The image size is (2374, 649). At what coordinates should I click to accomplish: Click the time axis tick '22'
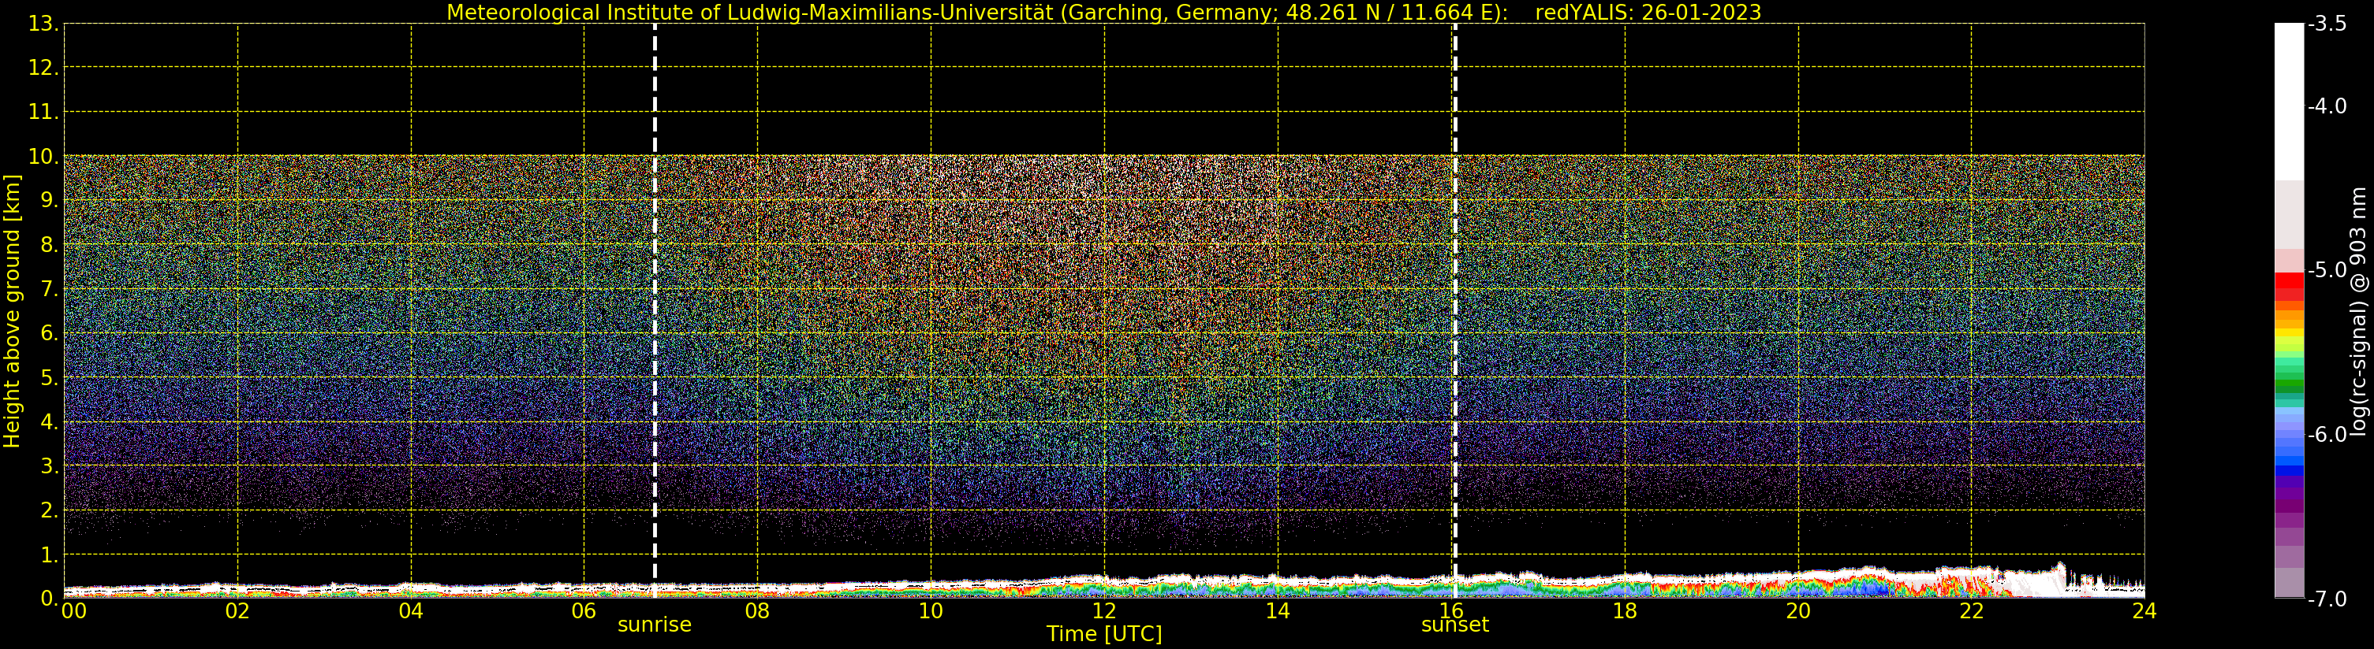point(1971,611)
